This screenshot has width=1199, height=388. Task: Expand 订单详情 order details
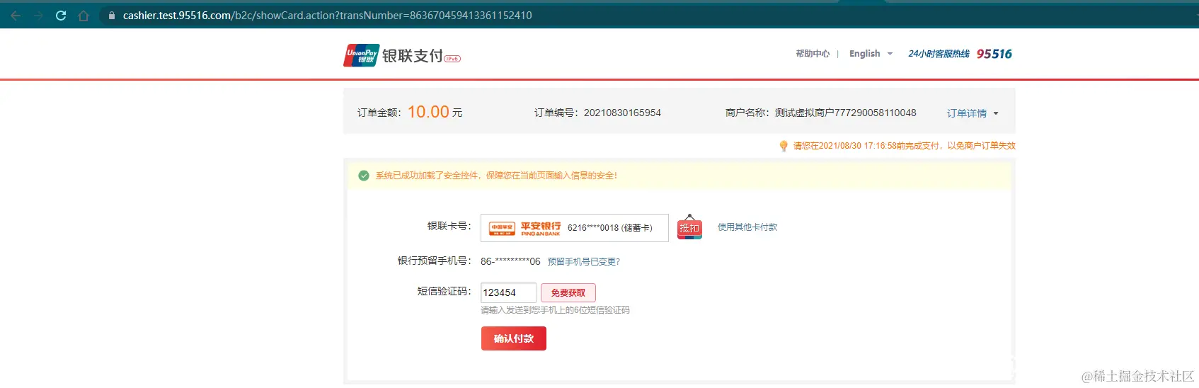973,113
